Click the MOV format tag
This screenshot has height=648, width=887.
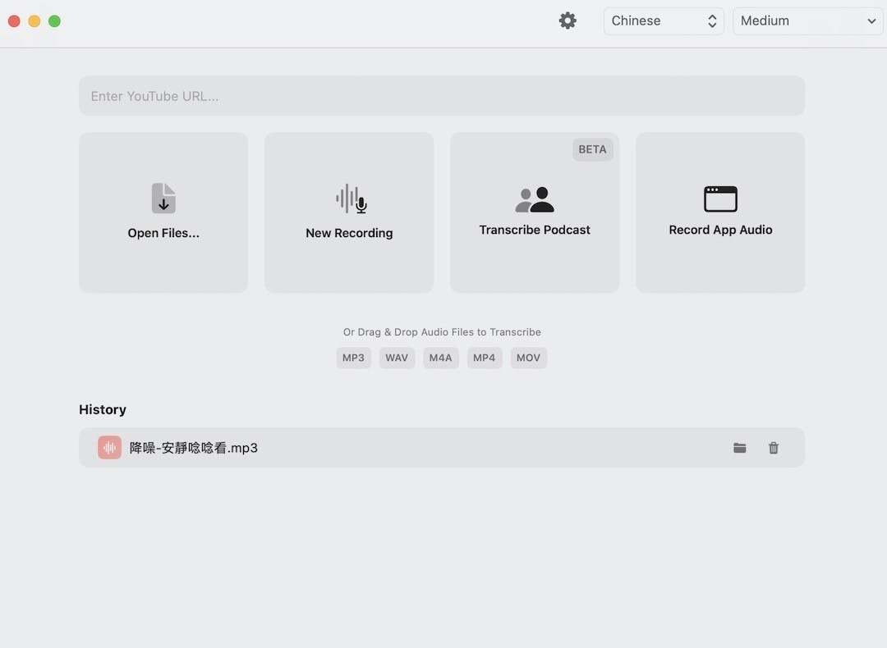pos(528,358)
